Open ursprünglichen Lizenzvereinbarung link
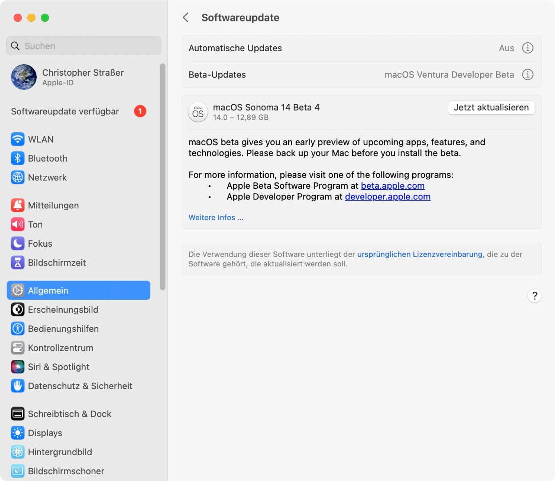 tap(419, 254)
